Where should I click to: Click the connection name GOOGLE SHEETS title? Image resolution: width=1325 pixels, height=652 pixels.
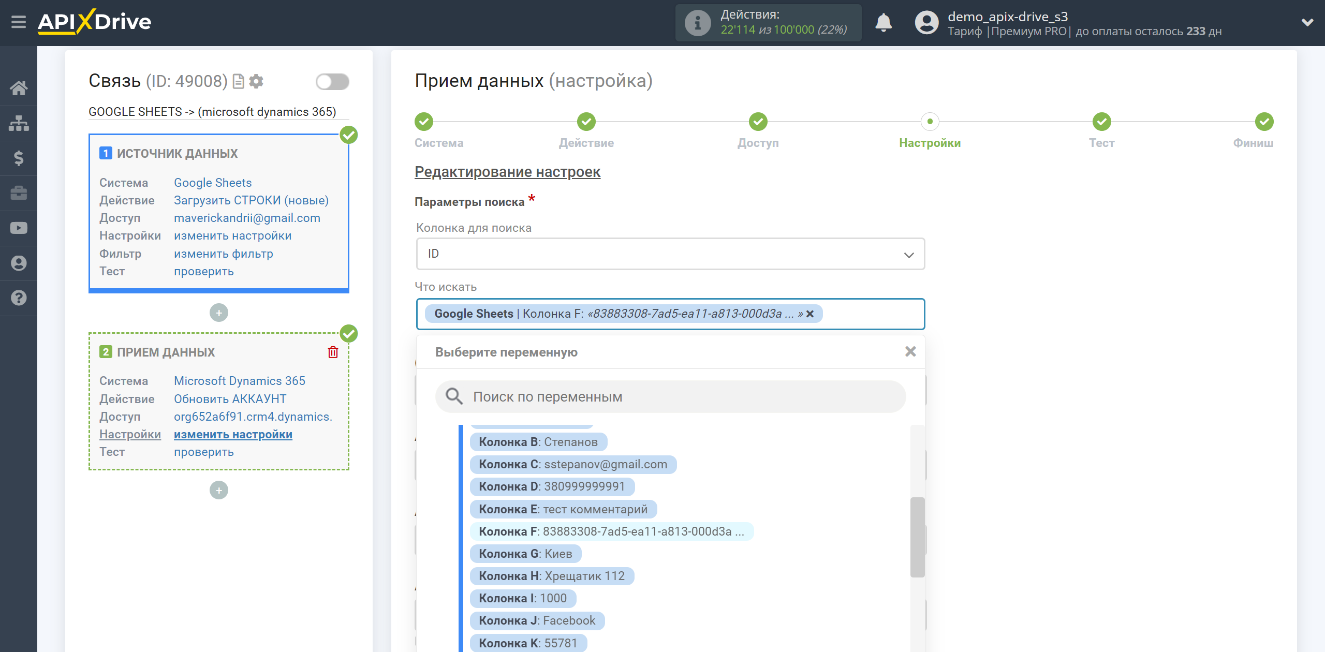(x=212, y=112)
